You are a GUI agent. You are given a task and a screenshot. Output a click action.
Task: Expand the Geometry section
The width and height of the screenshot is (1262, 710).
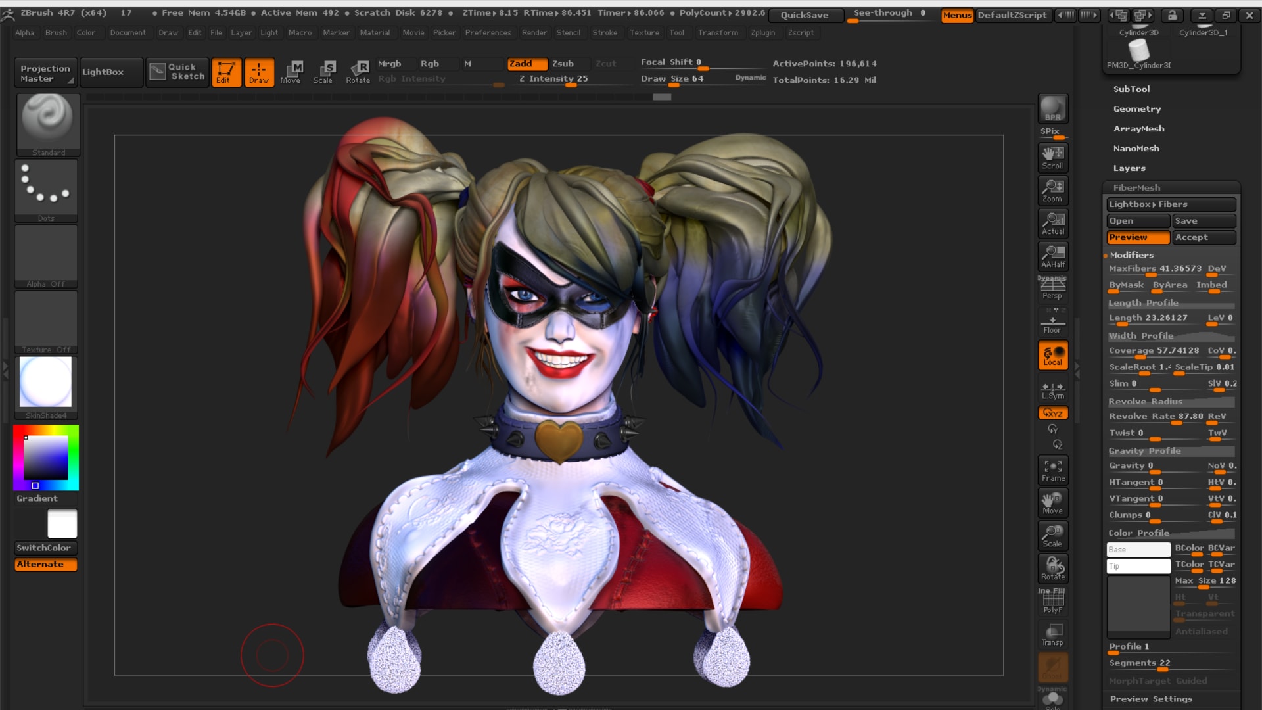pyautogui.click(x=1137, y=109)
